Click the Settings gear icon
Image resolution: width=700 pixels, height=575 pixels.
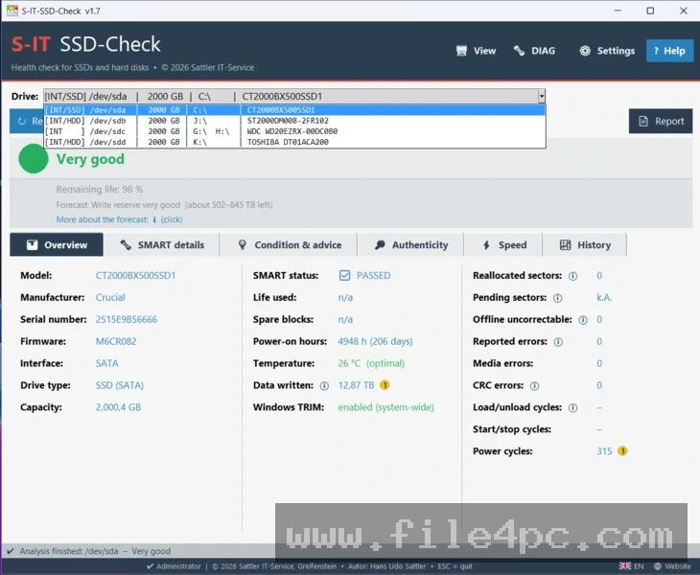(x=585, y=51)
